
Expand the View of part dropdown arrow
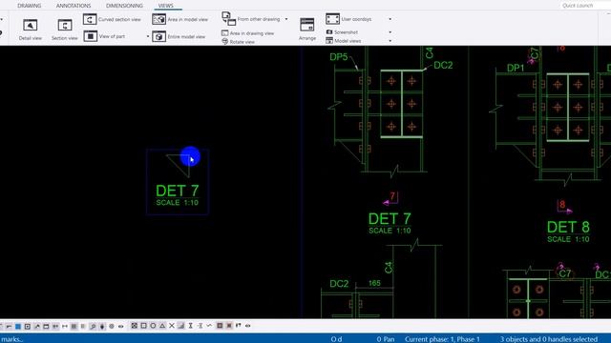click(x=148, y=36)
